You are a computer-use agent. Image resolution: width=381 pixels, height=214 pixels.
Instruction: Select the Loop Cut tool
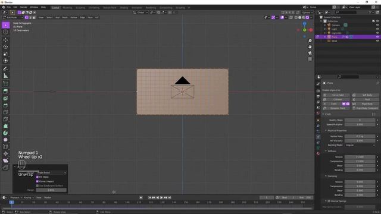click(5, 112)
